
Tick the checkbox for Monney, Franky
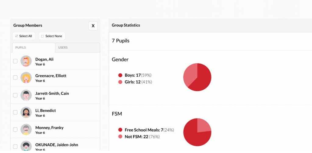15,129
